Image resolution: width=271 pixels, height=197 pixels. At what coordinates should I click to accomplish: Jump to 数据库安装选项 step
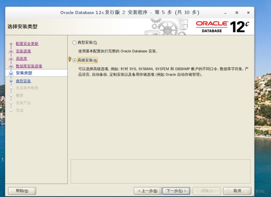pos(29,66)
